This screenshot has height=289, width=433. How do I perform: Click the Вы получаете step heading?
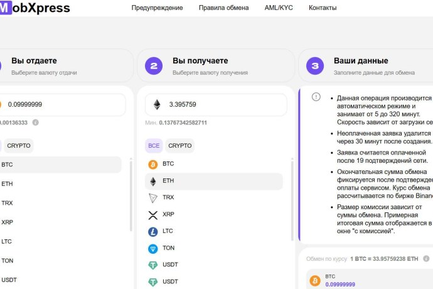[x=200, y=60]
